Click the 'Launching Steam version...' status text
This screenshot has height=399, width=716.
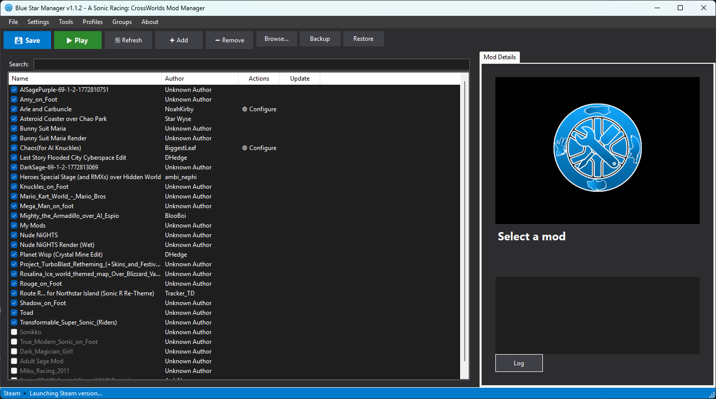[x=66, y=393]
